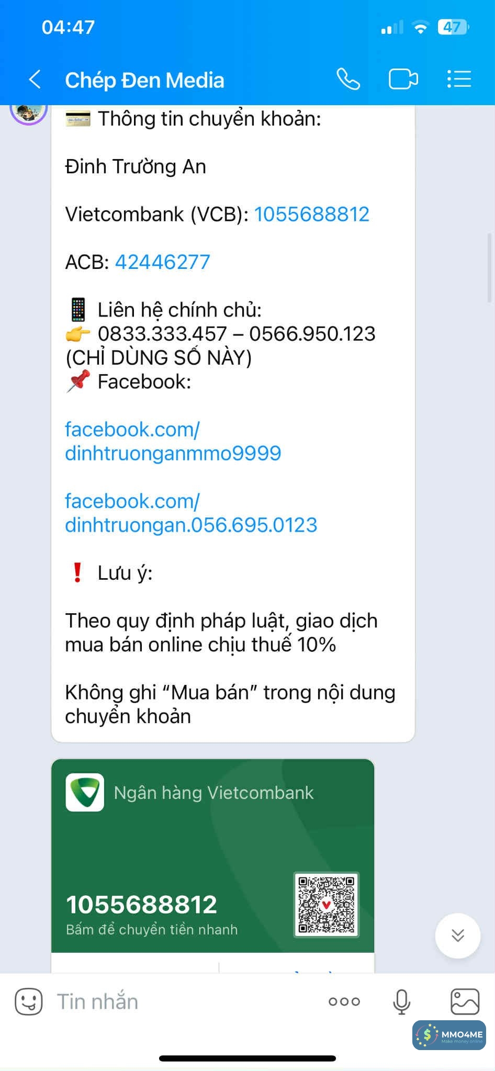Tap the Vietcombank logo on the green card
Image resolution: width=495 pixels, height=1071 pixels.
click(85, 792)
